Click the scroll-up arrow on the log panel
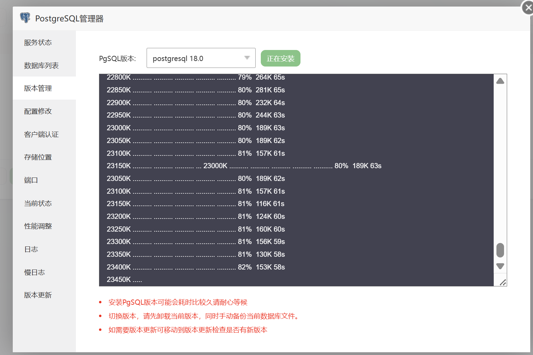 pyautogui.click(x=500, y=80)
